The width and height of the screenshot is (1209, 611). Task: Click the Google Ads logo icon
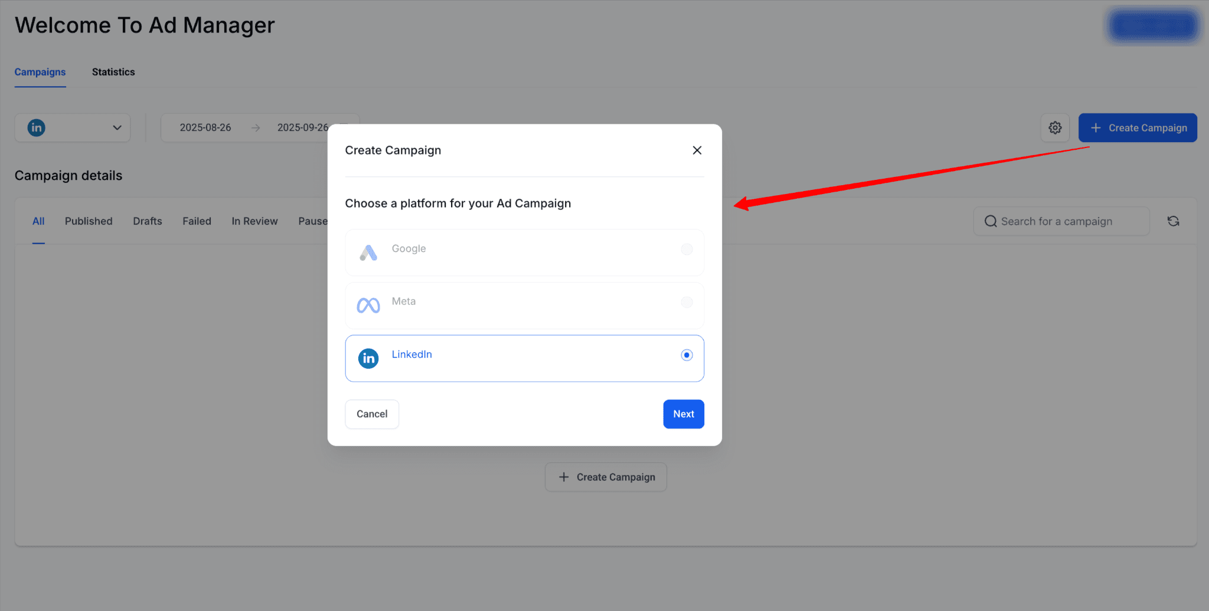point(368,253)
